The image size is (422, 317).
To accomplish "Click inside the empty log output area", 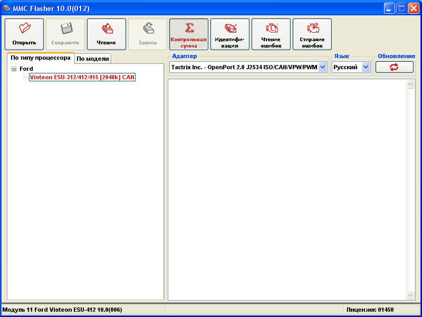I will click(x=287, y=190).
